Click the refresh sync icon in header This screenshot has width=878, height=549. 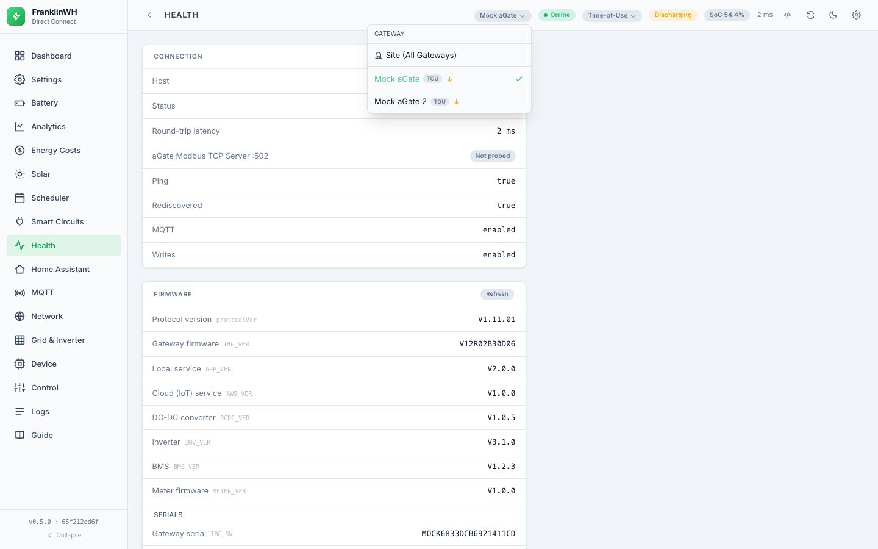pos(810,15)
